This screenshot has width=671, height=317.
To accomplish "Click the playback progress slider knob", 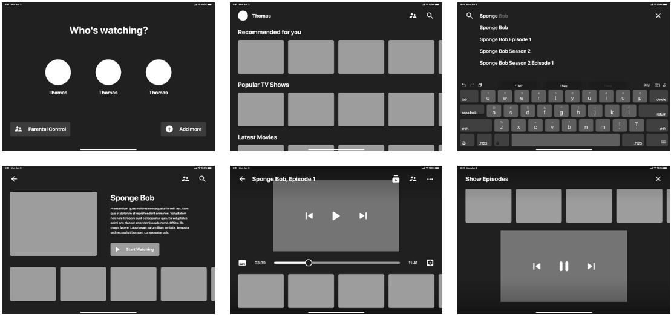I will [x=309, y=263].
